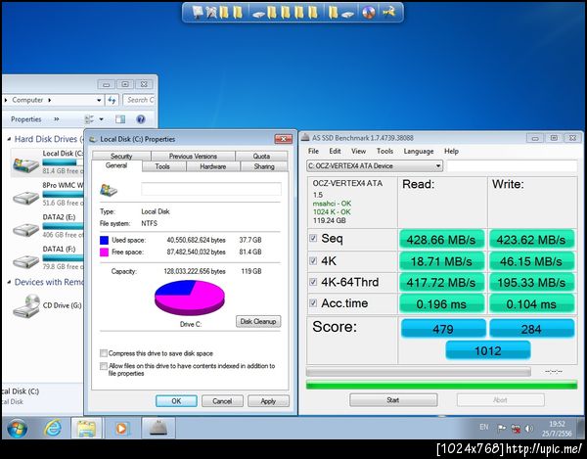Open Windows Media Player from the taskbar
The width and height of the screenshot is (587, 459).
coord(121,429)
